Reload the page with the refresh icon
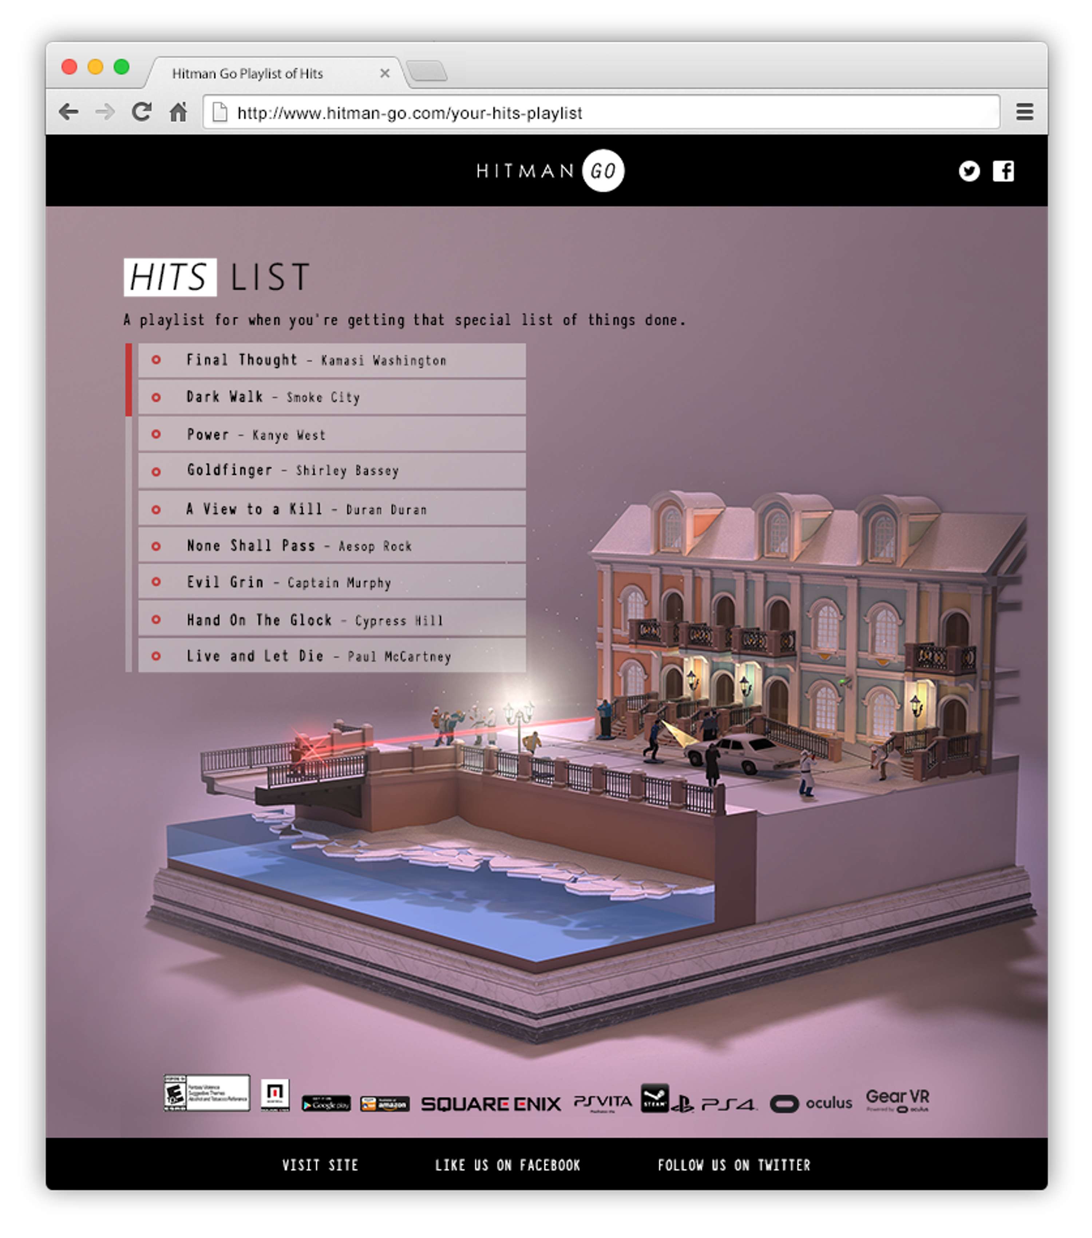This screenshot has width=1092, height=1238. 142,111
